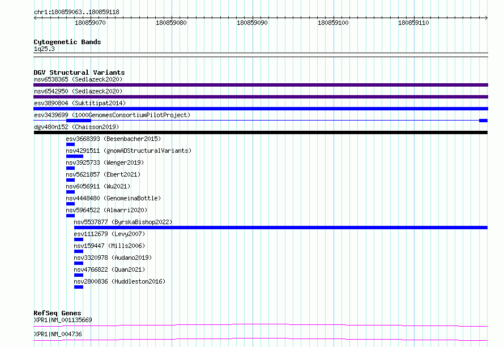Image resolution: width=504 pixels, height=347 pixels.
Task: Select the 1q25.3 band label
Action: [x=44, y=49]
